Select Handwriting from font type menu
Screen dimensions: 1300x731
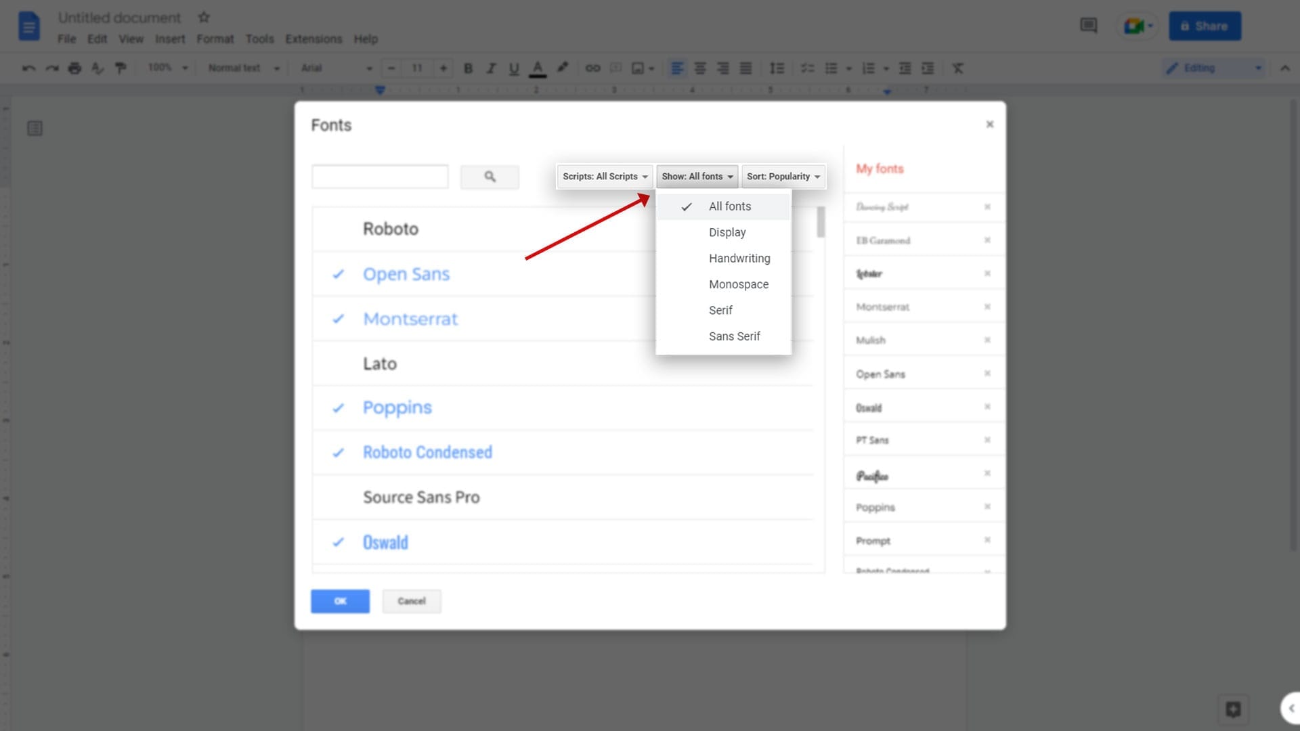(x=739, y=258)
